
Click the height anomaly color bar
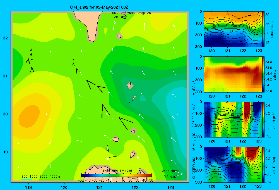coord(117,175)
